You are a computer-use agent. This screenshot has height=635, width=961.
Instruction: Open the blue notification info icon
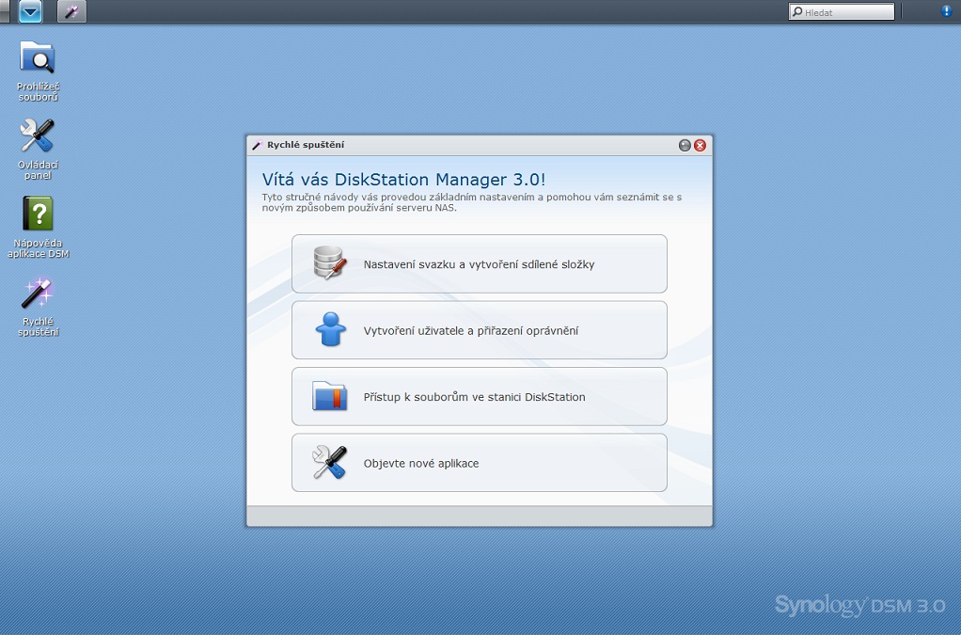946,11
